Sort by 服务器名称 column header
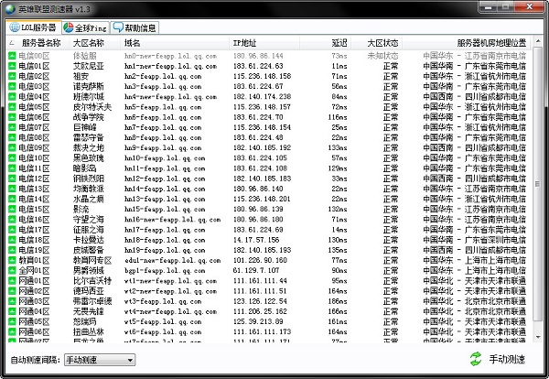This screenshot has width=549, height=379. pyautogui.click(x=40, y=43)
